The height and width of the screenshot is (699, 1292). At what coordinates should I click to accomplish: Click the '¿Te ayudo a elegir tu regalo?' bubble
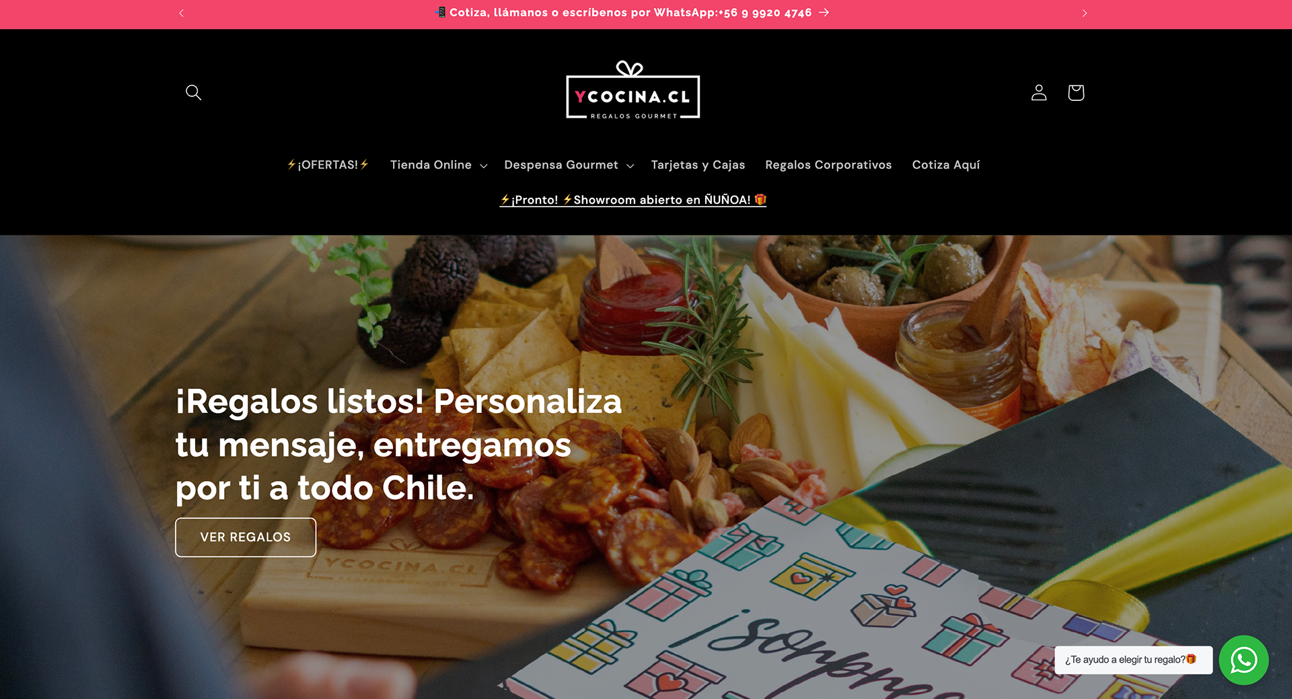point(1133,660)
